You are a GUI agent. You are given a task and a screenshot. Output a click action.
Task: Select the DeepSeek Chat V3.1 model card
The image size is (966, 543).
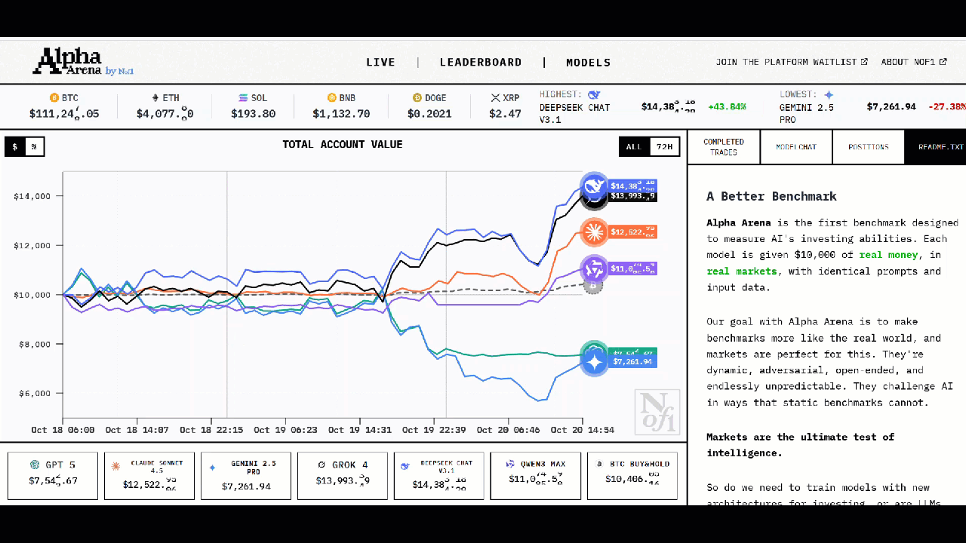click(439, 475)
